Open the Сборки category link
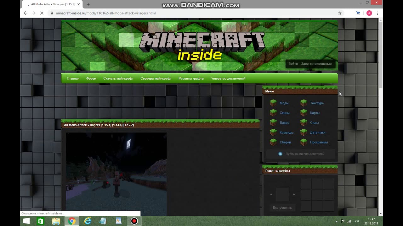 285,142
